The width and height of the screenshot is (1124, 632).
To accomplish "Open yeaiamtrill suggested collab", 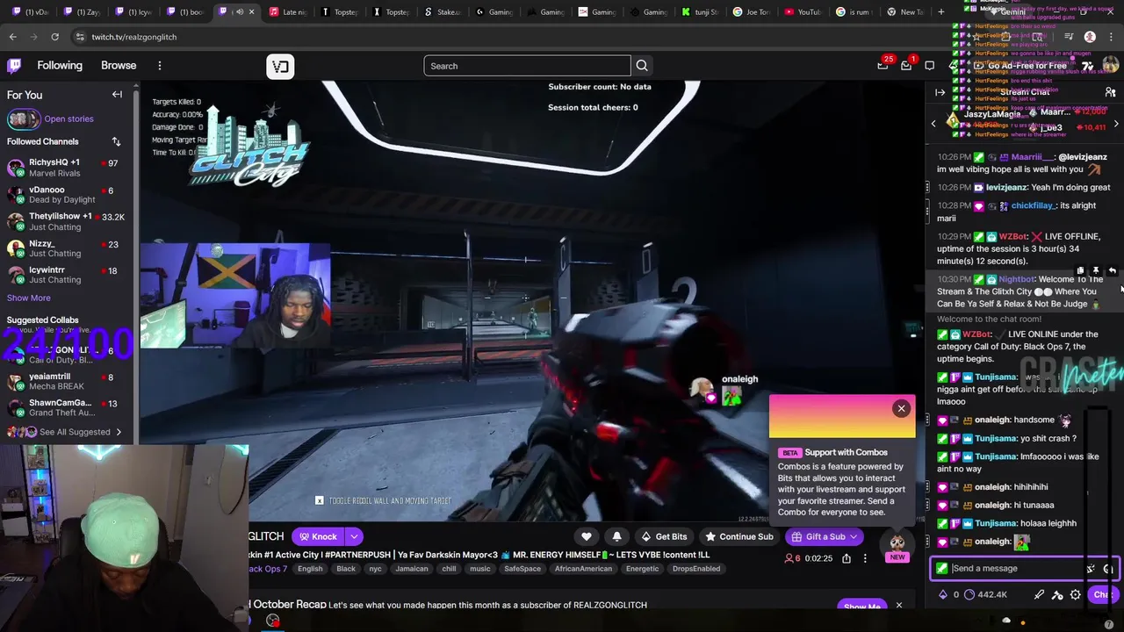I will tap(66, 381).
